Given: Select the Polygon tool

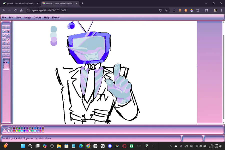Looking at the screenshot, I should point(8,51).
